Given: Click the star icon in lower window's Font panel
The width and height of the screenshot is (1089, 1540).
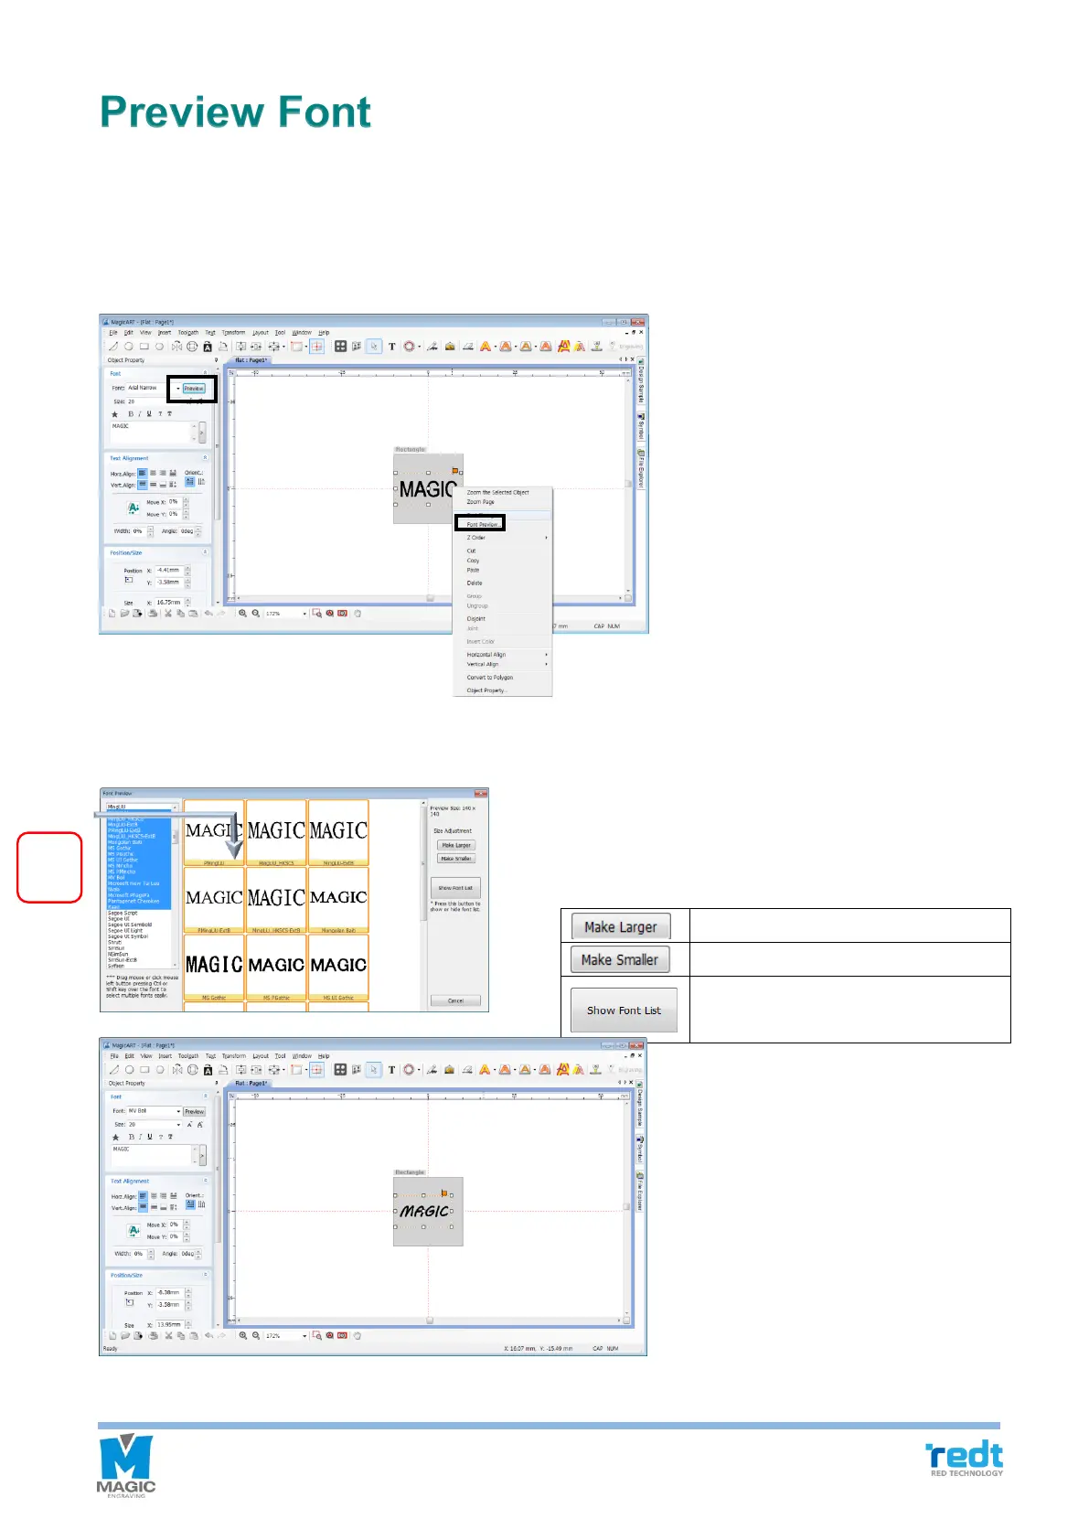Looking at the screenshot, I should point(115,1138).
